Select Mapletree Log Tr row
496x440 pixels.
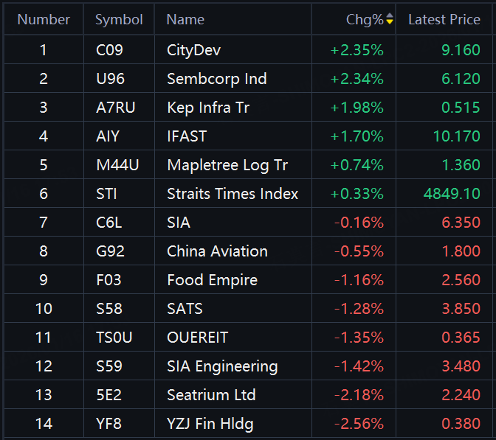click(x=227, y=165)
